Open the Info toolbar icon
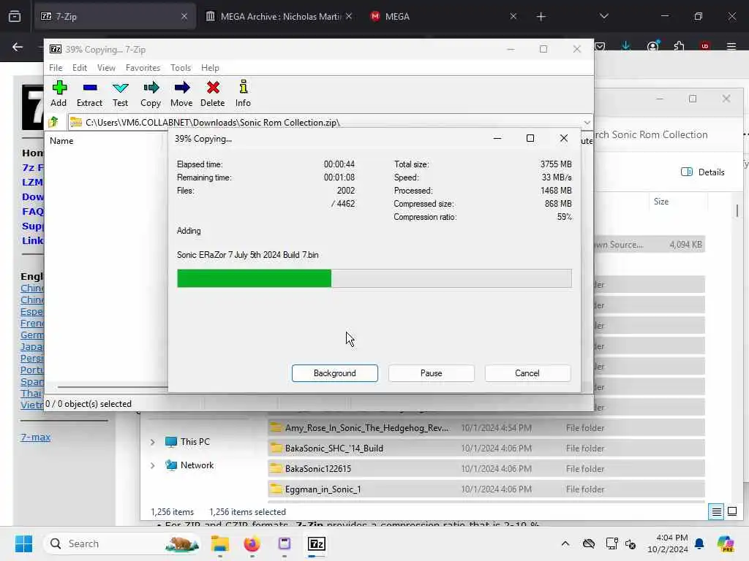 pos(243,93)
